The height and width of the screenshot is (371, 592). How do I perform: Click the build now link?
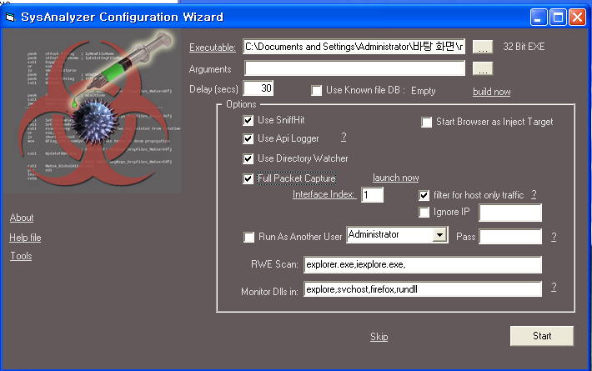tap(492, 92)
